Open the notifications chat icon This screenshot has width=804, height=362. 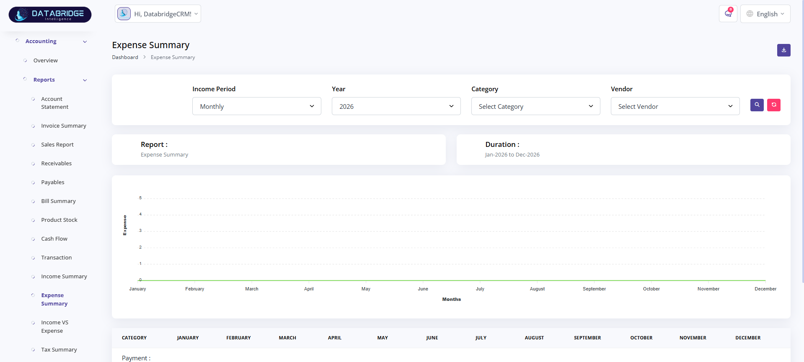(728, 14)
